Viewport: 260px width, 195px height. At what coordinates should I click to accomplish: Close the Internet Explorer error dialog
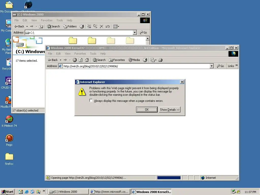click(x=182, y=82)
